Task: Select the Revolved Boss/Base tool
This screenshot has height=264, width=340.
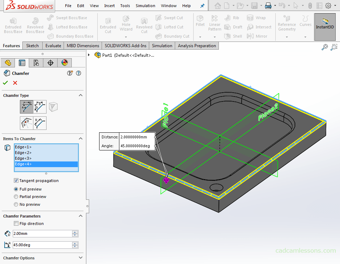Action: pyautogui.click(x=35, y=26)
